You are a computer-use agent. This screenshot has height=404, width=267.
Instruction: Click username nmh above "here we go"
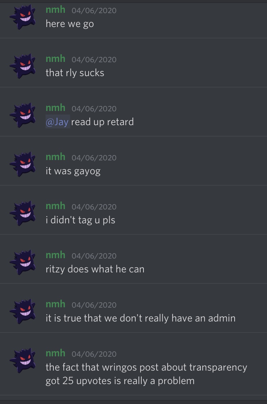coord(56,10)
